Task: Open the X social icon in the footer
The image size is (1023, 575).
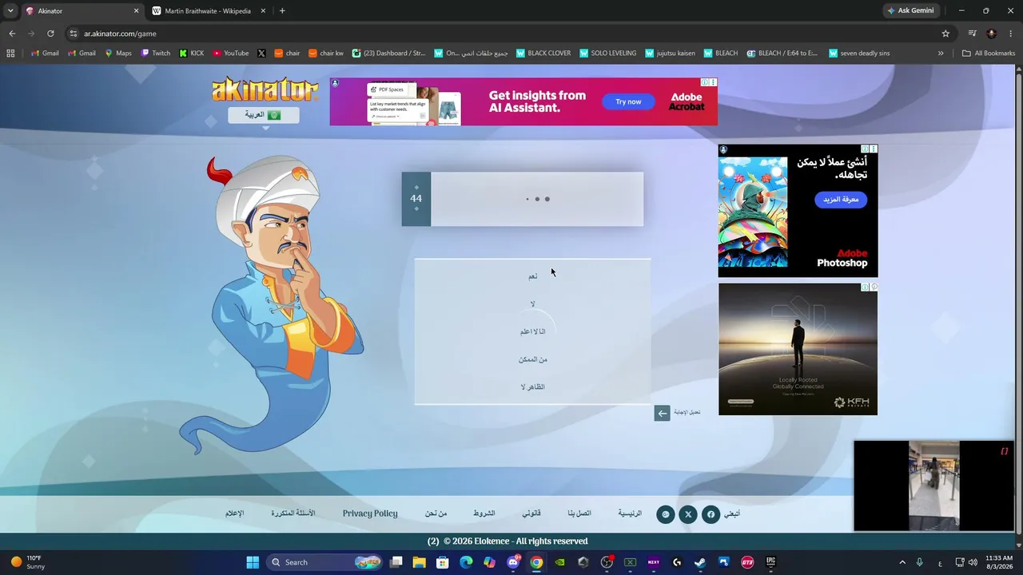Action: coord(688,514)
